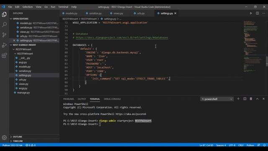Open the Go menu
268x151 pixels.
point(46,7)
